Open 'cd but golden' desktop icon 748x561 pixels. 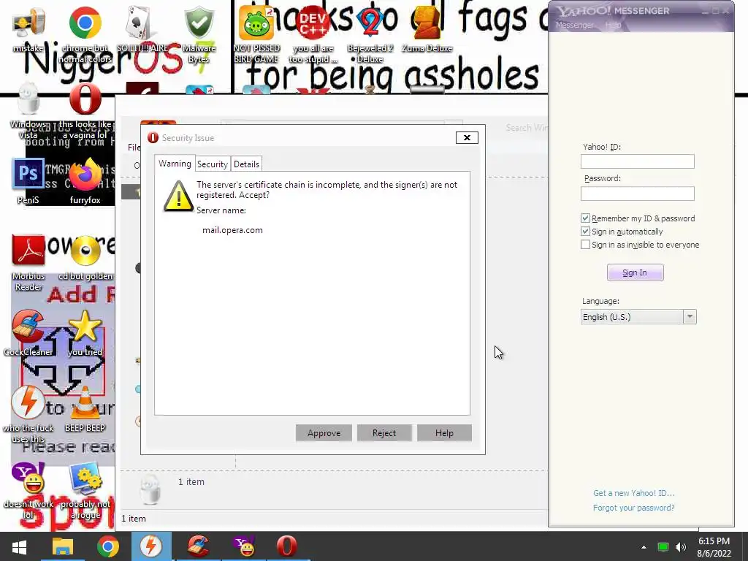85,258
